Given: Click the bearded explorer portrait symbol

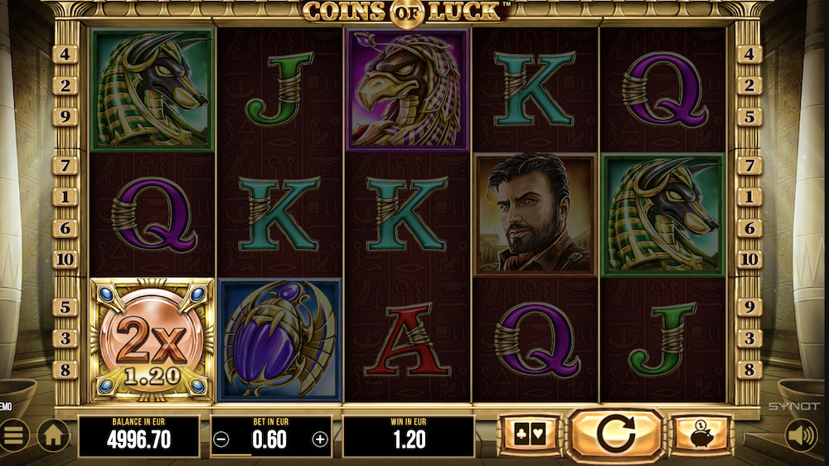Looking at the screenshot, I should (535, 215).
